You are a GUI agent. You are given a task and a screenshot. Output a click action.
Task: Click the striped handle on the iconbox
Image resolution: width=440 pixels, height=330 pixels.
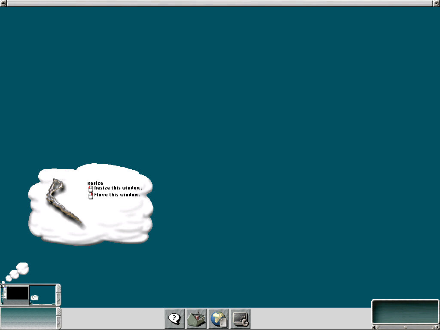tap(59, 312)
